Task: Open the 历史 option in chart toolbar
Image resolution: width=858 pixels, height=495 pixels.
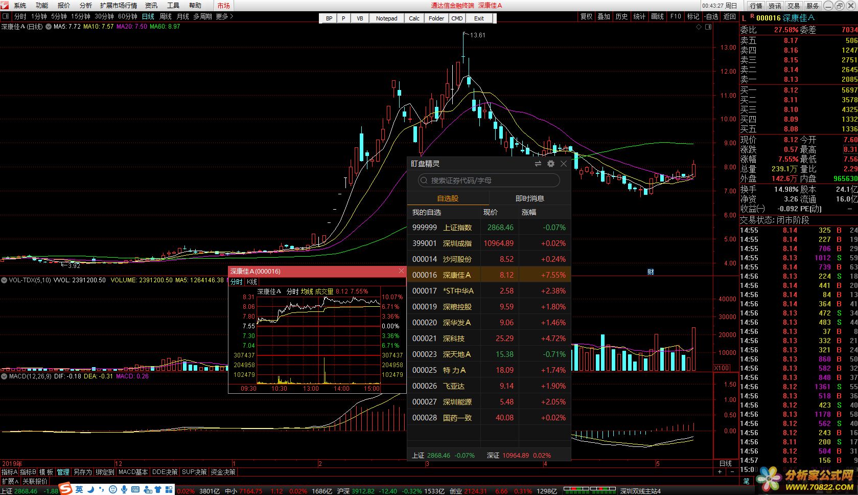Action: click(621, 16)
